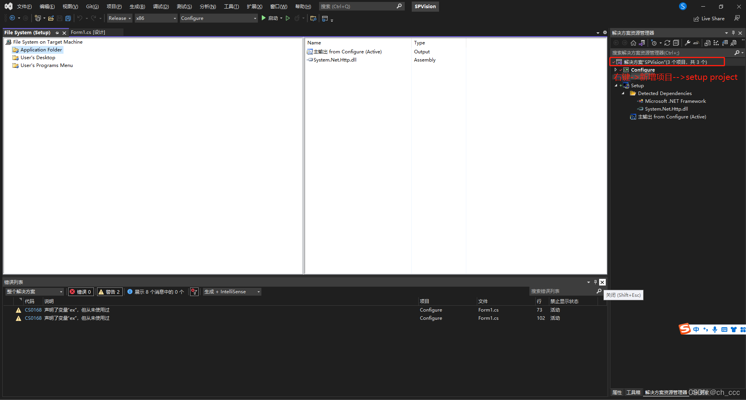
Task: Click the top search box 搜索 (Ctrl+Q)
Action: [362, 6]
